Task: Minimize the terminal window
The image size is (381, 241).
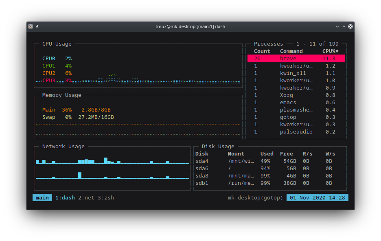Action: tap(337, 26)
